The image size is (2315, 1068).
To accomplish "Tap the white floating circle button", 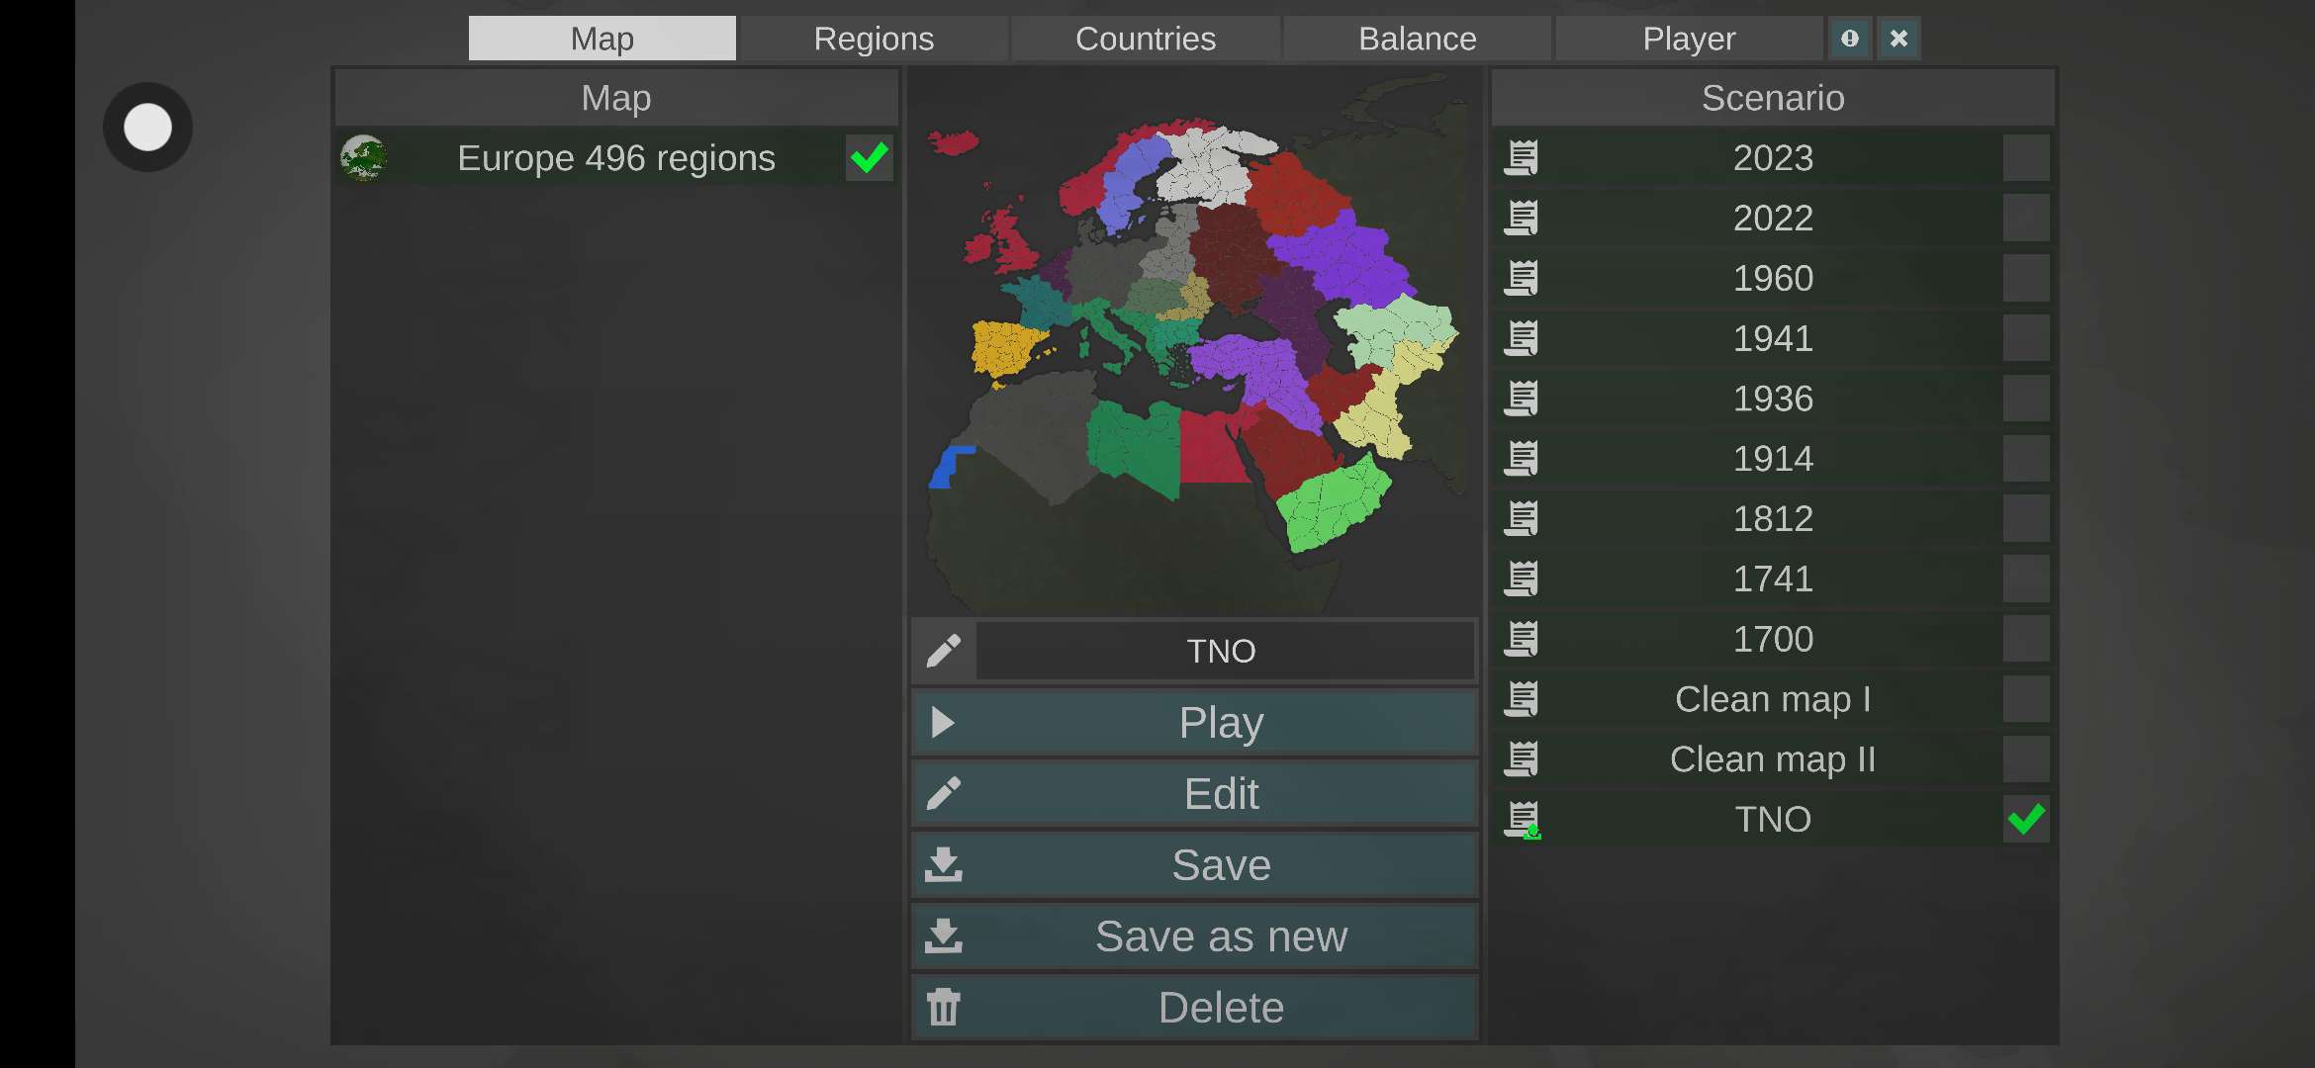I will click(147, 128).
